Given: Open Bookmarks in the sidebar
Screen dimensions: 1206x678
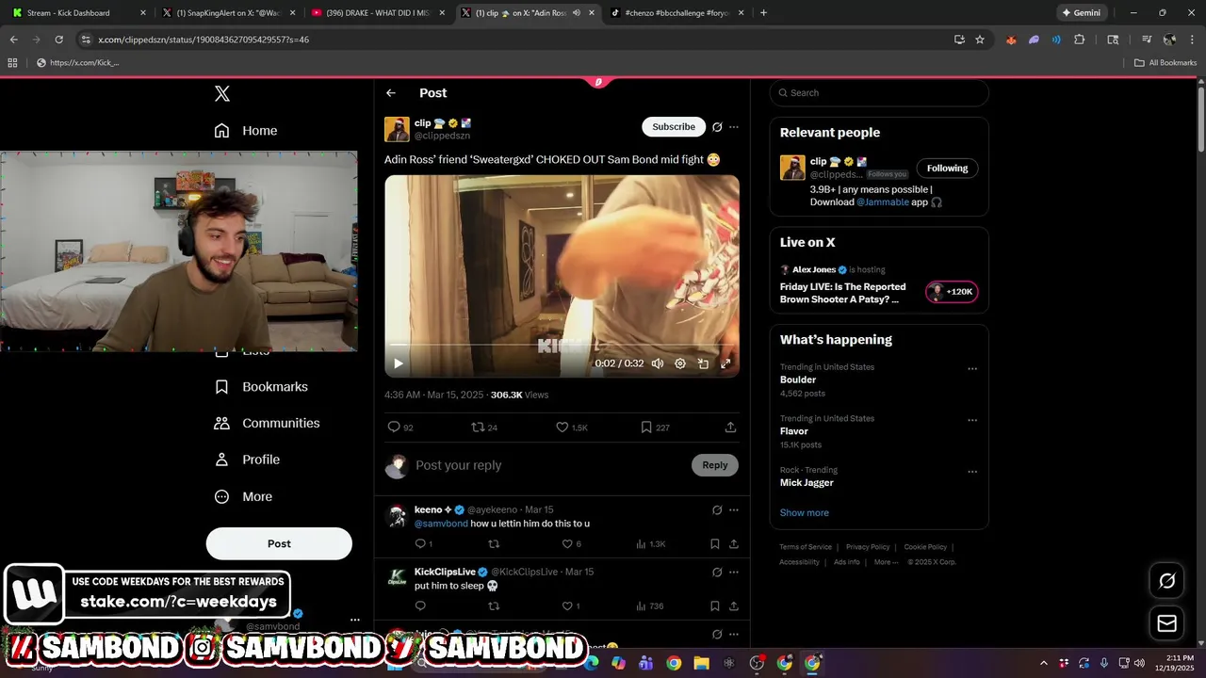Looking at the screenshot, I should (261, 387).
